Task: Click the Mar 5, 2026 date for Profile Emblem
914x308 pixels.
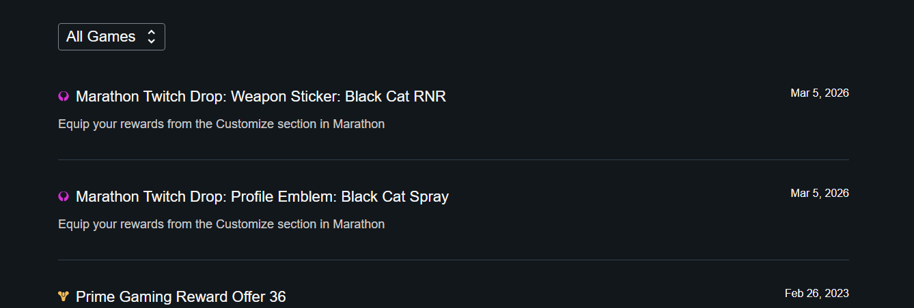Action: 819,193
